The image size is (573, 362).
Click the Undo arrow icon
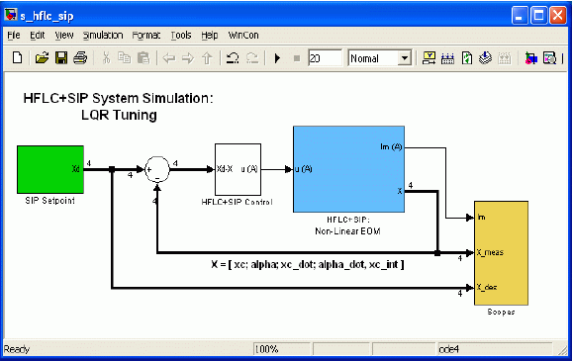pos(232,57)
